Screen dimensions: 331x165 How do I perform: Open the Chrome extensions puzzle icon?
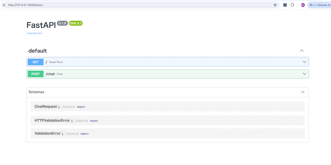coord(292,5)
